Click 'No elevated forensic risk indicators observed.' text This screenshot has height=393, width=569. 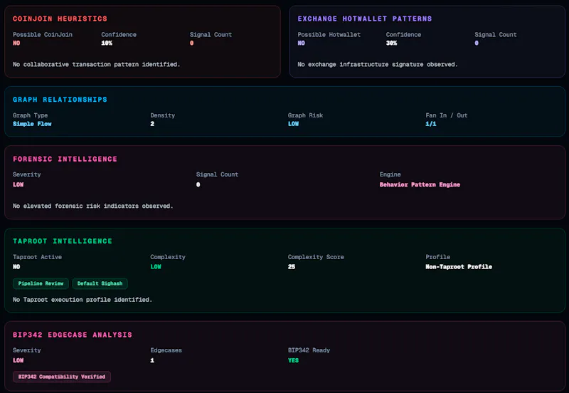[x=93, y=206]
